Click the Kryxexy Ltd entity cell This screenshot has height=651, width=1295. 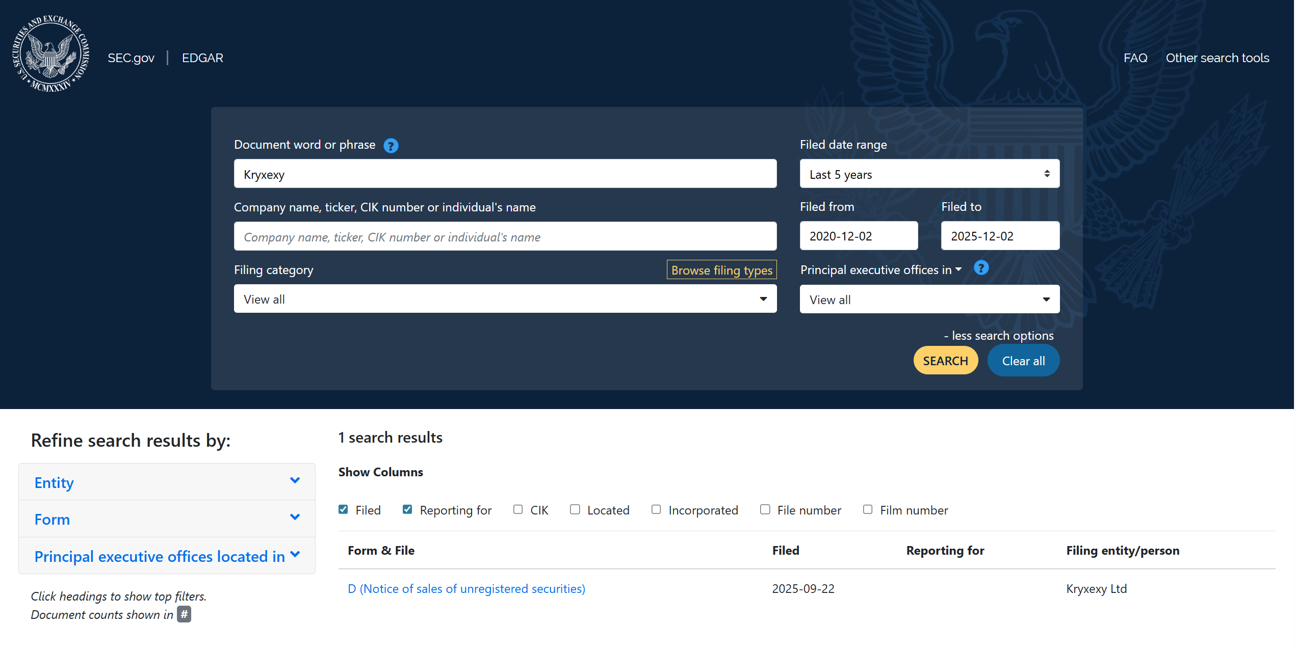[x=1096, y=589]
